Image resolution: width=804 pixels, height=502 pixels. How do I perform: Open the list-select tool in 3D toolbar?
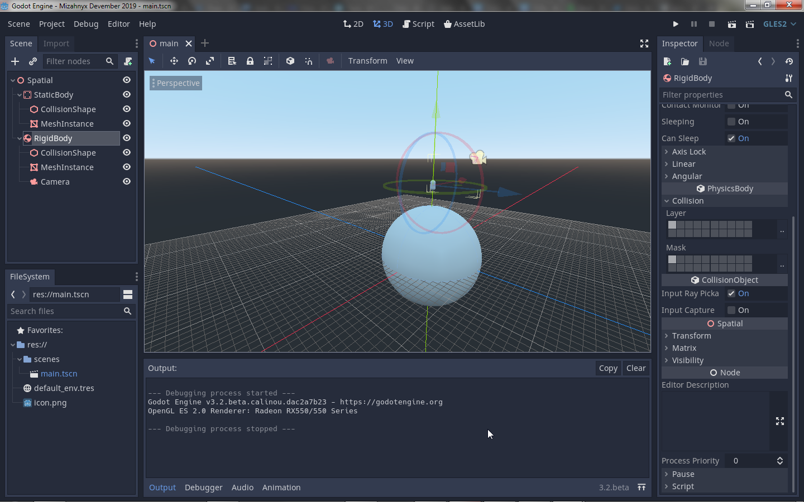pos(232,61)
